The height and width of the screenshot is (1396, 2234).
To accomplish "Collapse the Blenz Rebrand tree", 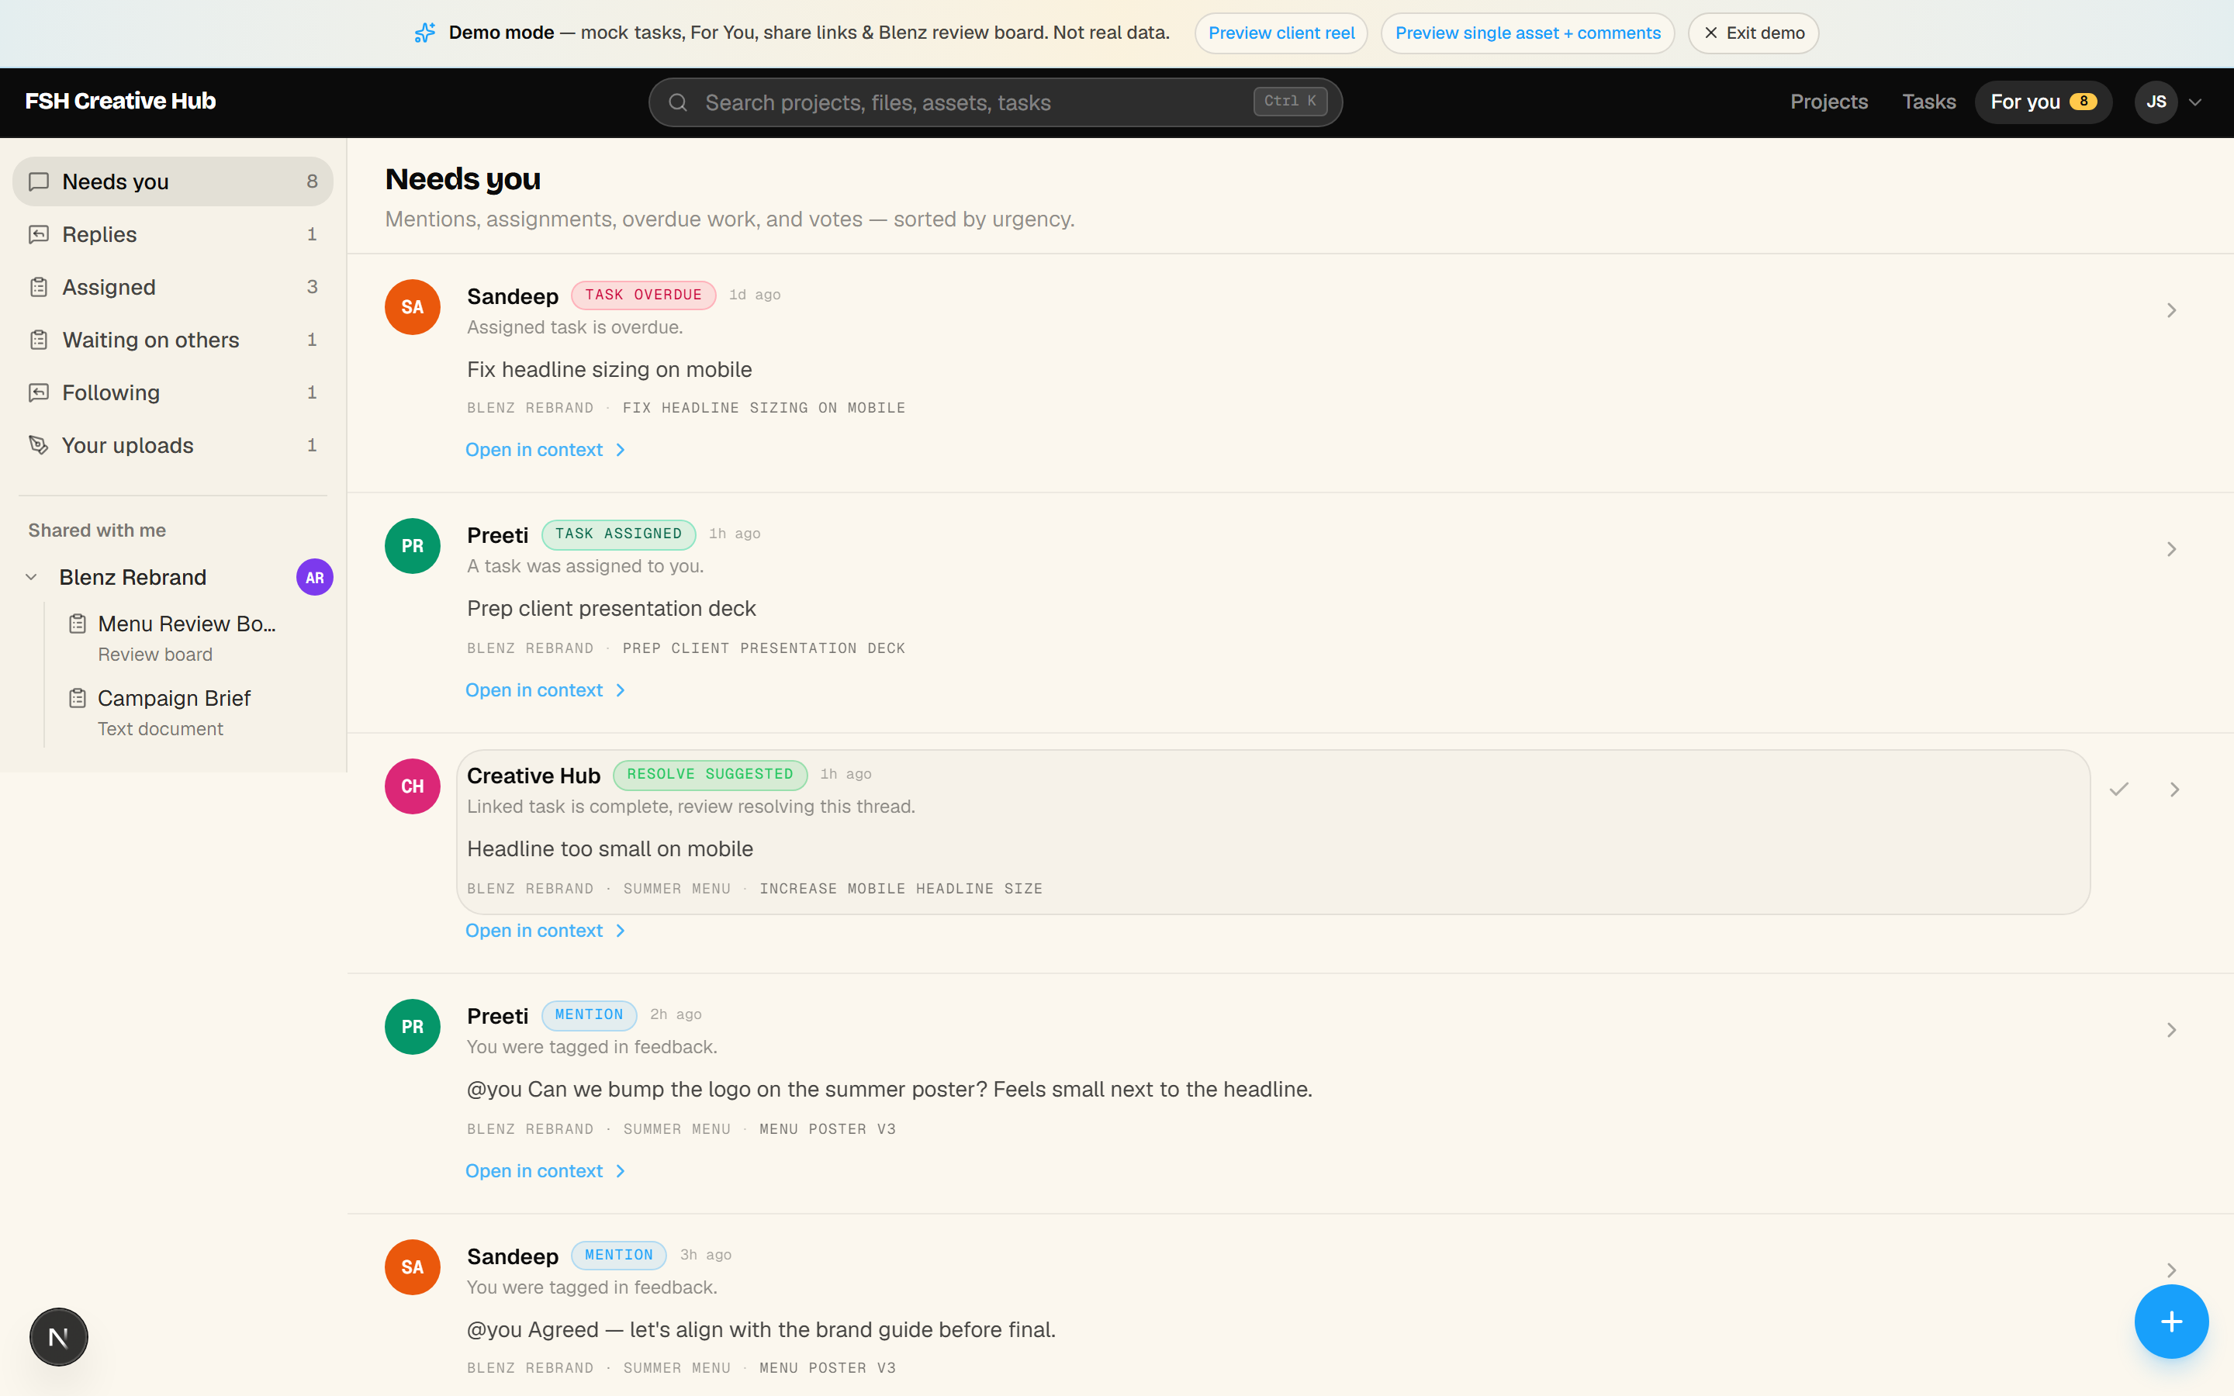I will (x=31, y=577).
